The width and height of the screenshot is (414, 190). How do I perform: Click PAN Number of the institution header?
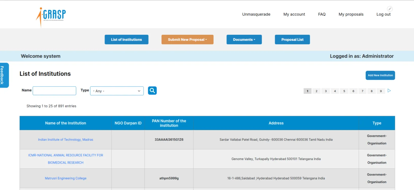(x=169, y=123)
